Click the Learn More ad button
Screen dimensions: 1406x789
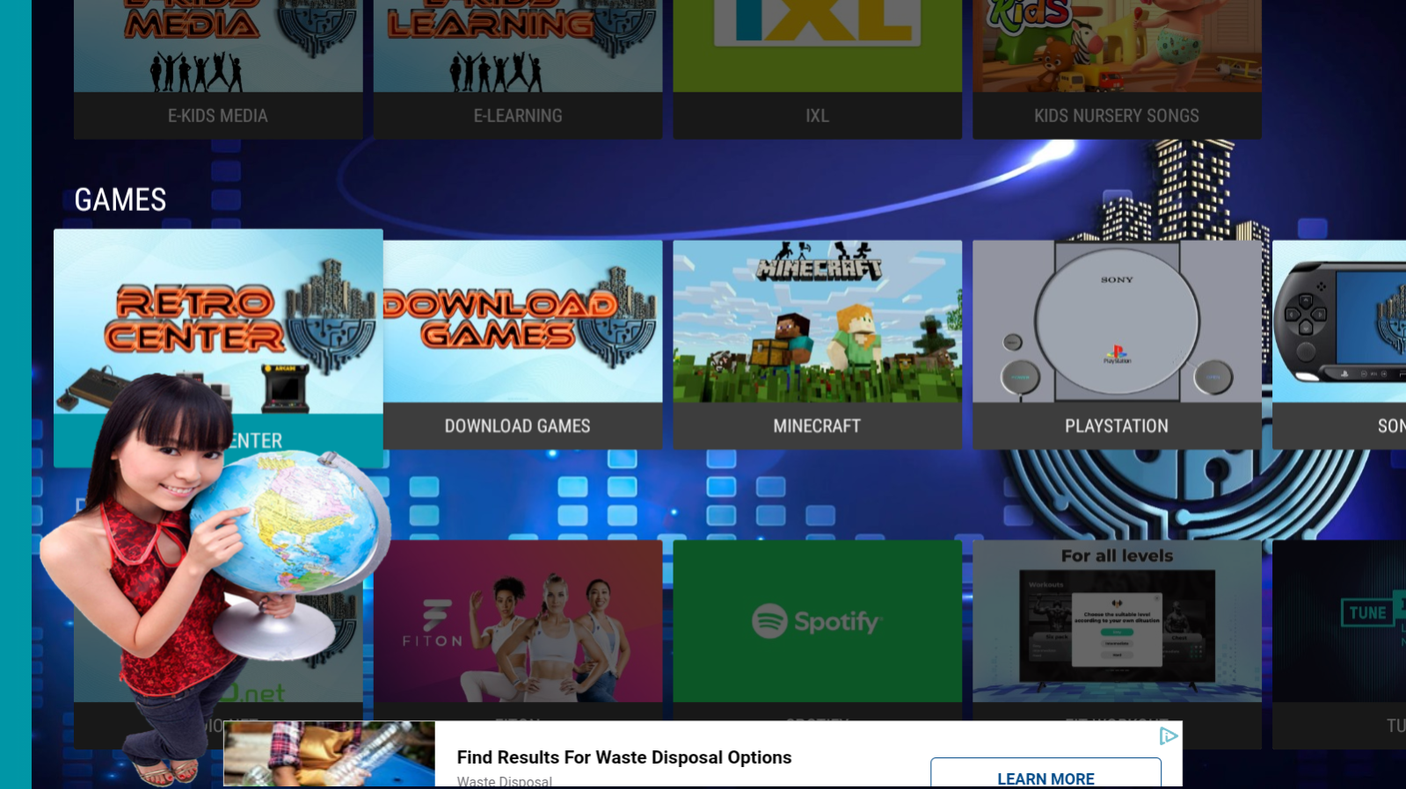[1045, 774]
